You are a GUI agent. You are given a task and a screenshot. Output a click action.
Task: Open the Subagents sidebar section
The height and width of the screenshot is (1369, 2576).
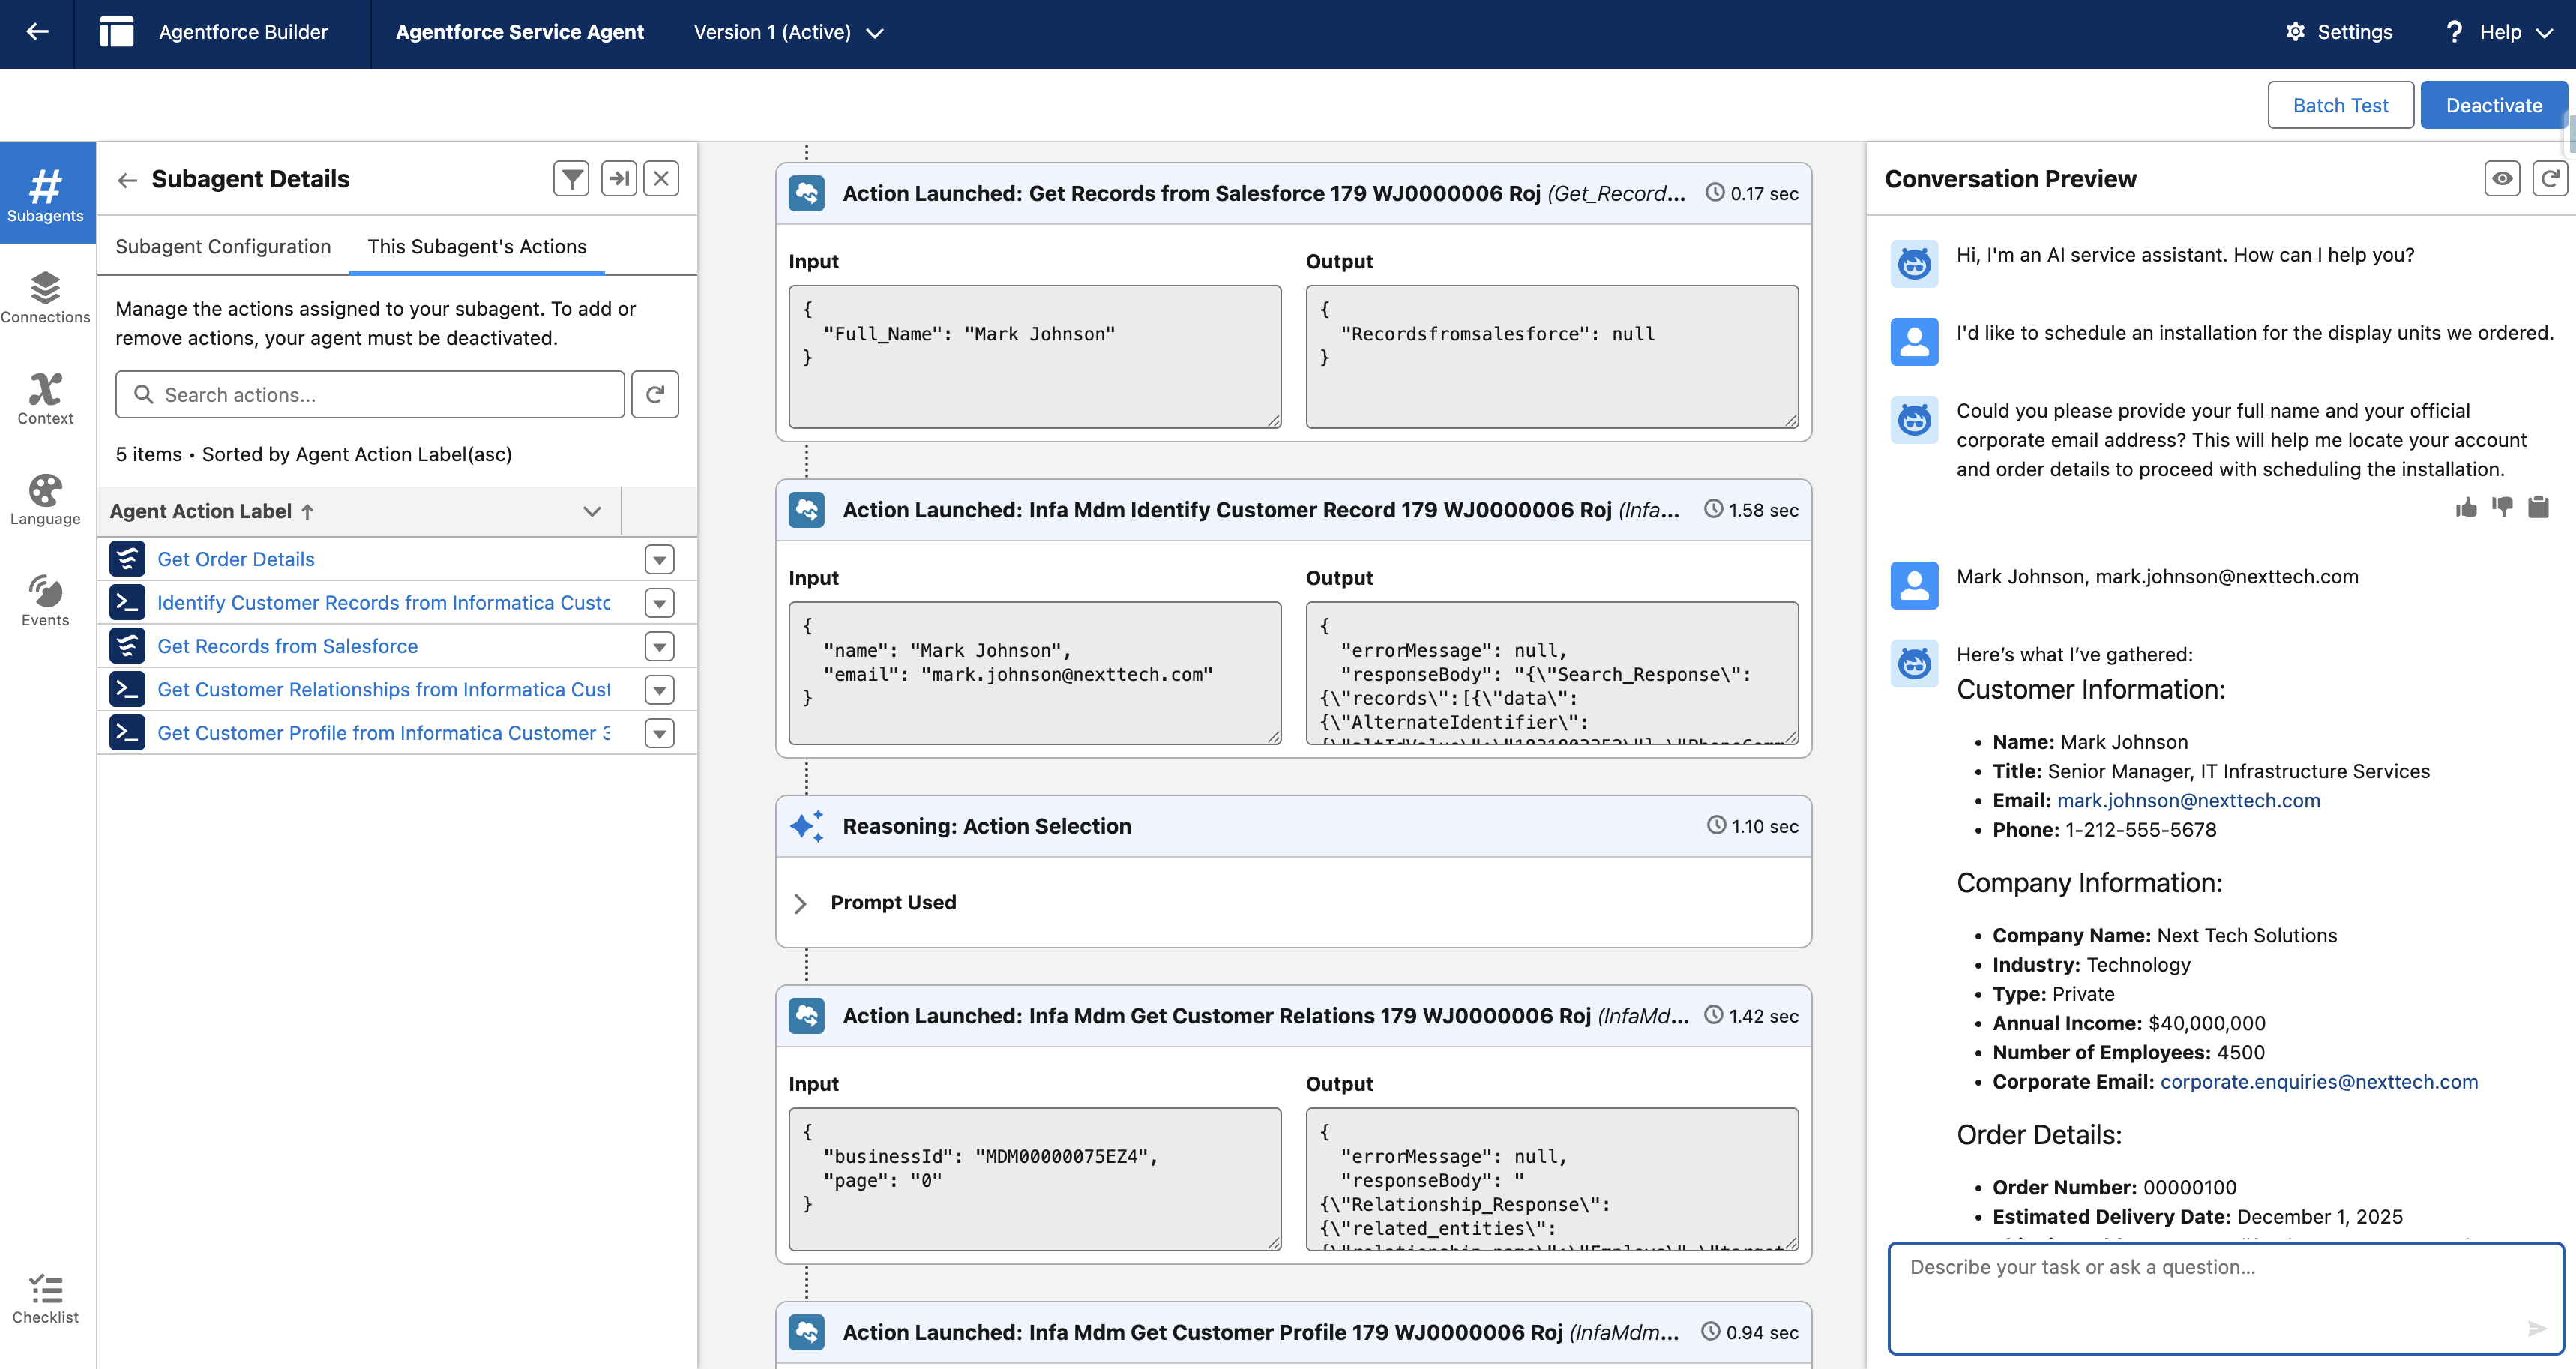(46, 194)
